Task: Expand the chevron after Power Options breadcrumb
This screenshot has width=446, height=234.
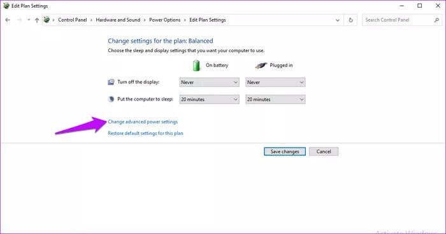Action: [185, 20]
